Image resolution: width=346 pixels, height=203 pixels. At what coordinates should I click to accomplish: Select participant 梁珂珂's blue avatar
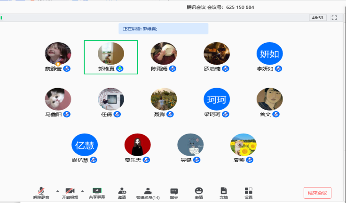point(217,99)
